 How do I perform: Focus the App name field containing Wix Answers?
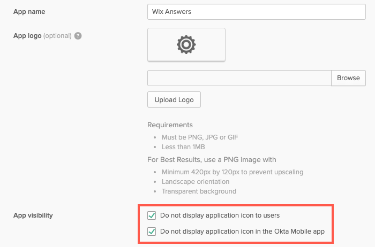coord(257,12)
